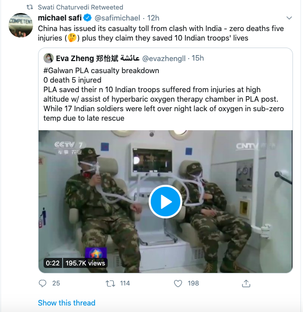Viewport: 303px width, 312px height.
Task: Open the share tweet icon
Action: tap(246, 283)
